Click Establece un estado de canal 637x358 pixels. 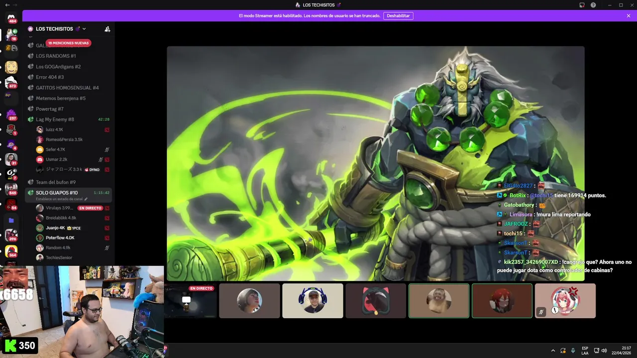(x=59, y=199)
